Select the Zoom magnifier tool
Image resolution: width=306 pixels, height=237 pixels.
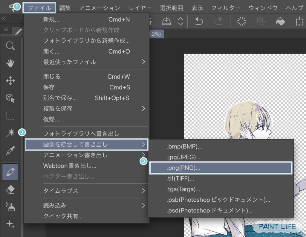tap(10, 46)
